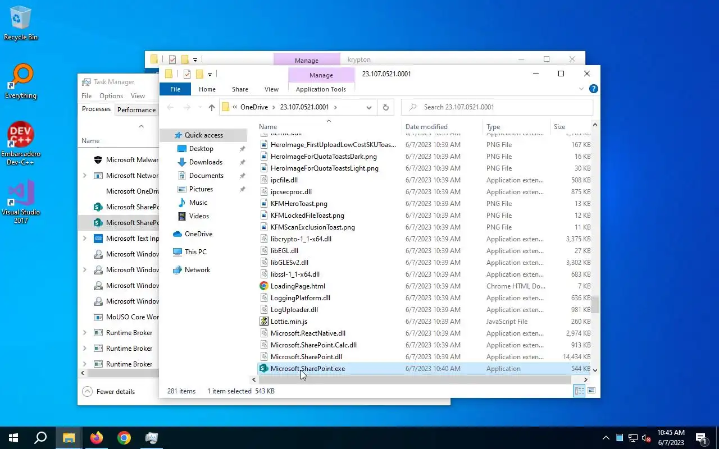Open Customize Quick Access Toolbar dropdown
719x449 pixels.
(x=210, y=74)
